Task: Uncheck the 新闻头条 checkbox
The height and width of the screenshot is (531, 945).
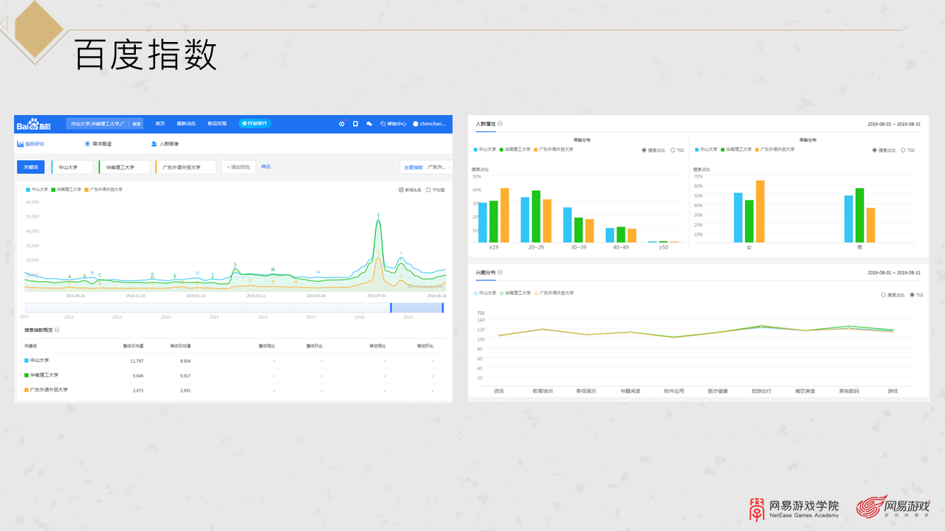Action: [401, 190]
